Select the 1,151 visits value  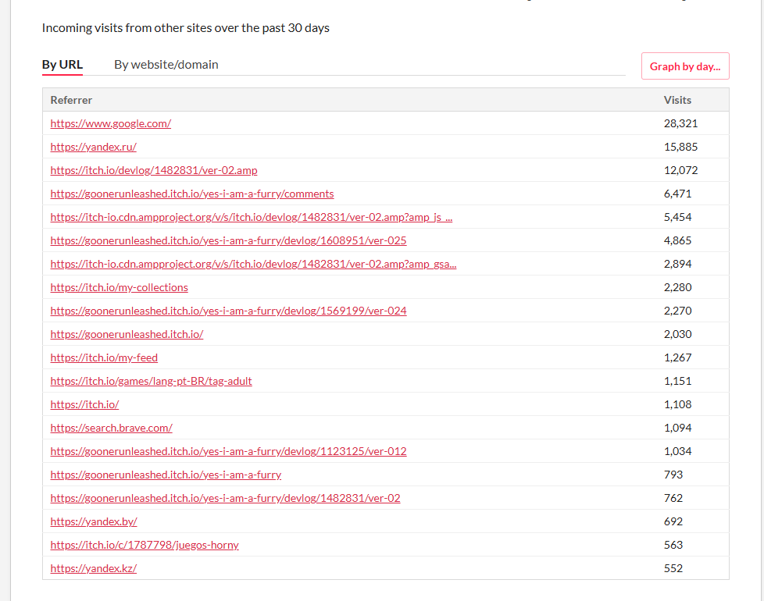tap(678, 381)
